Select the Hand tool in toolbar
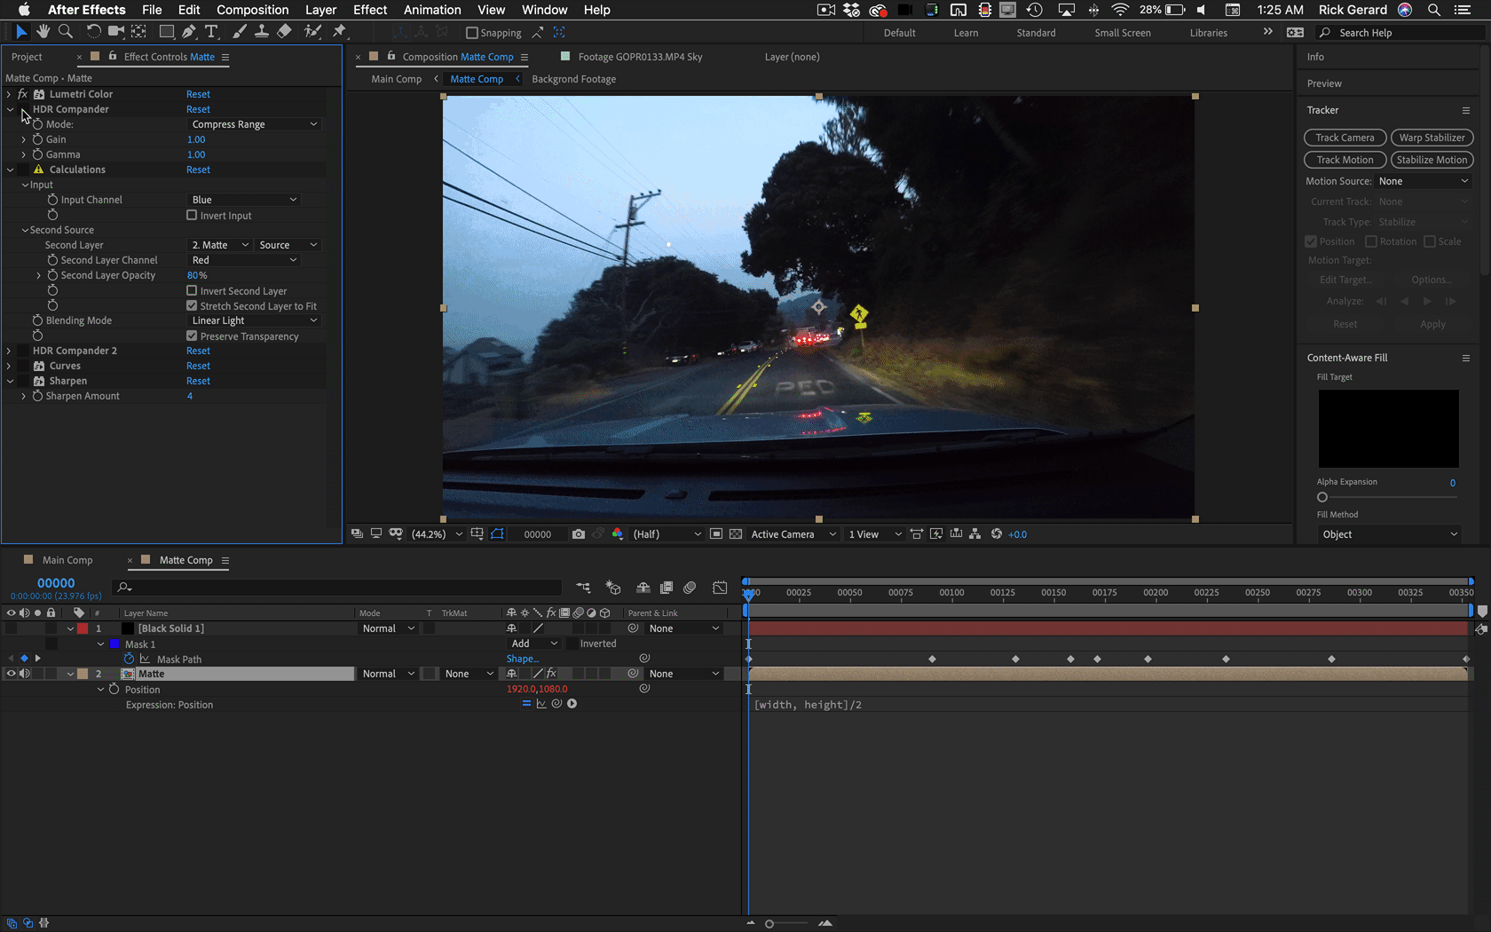This screenshot has width=1491, height=932. coord(43,32)
